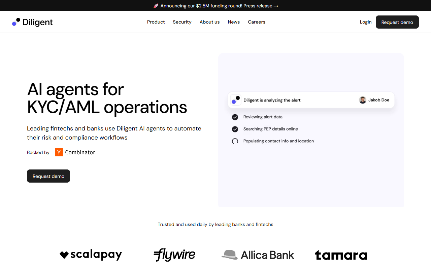Open the Product menu item
This screenshot has width=431, height=269.
click(156, 22)
